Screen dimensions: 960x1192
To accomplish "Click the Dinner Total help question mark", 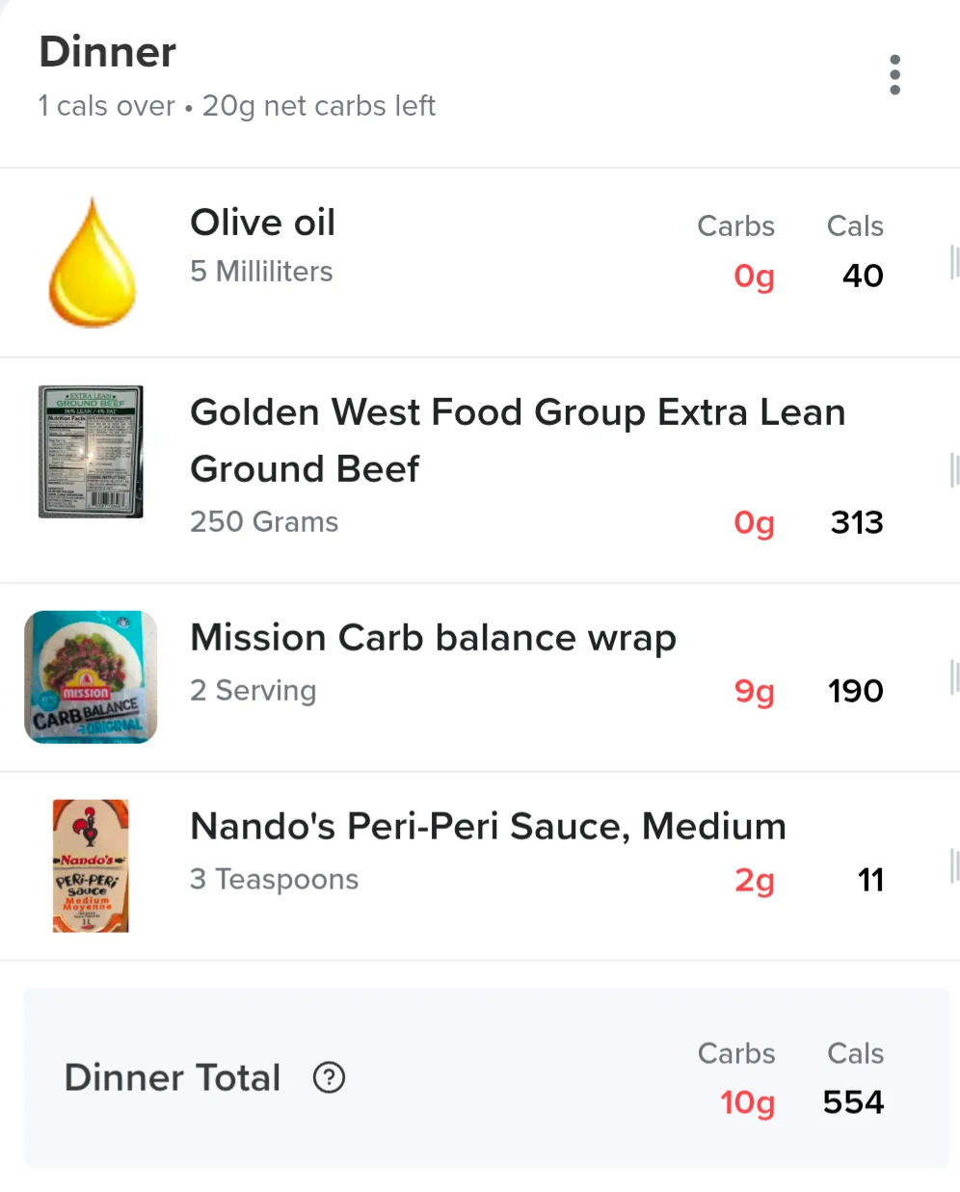I will point(329,1077).
